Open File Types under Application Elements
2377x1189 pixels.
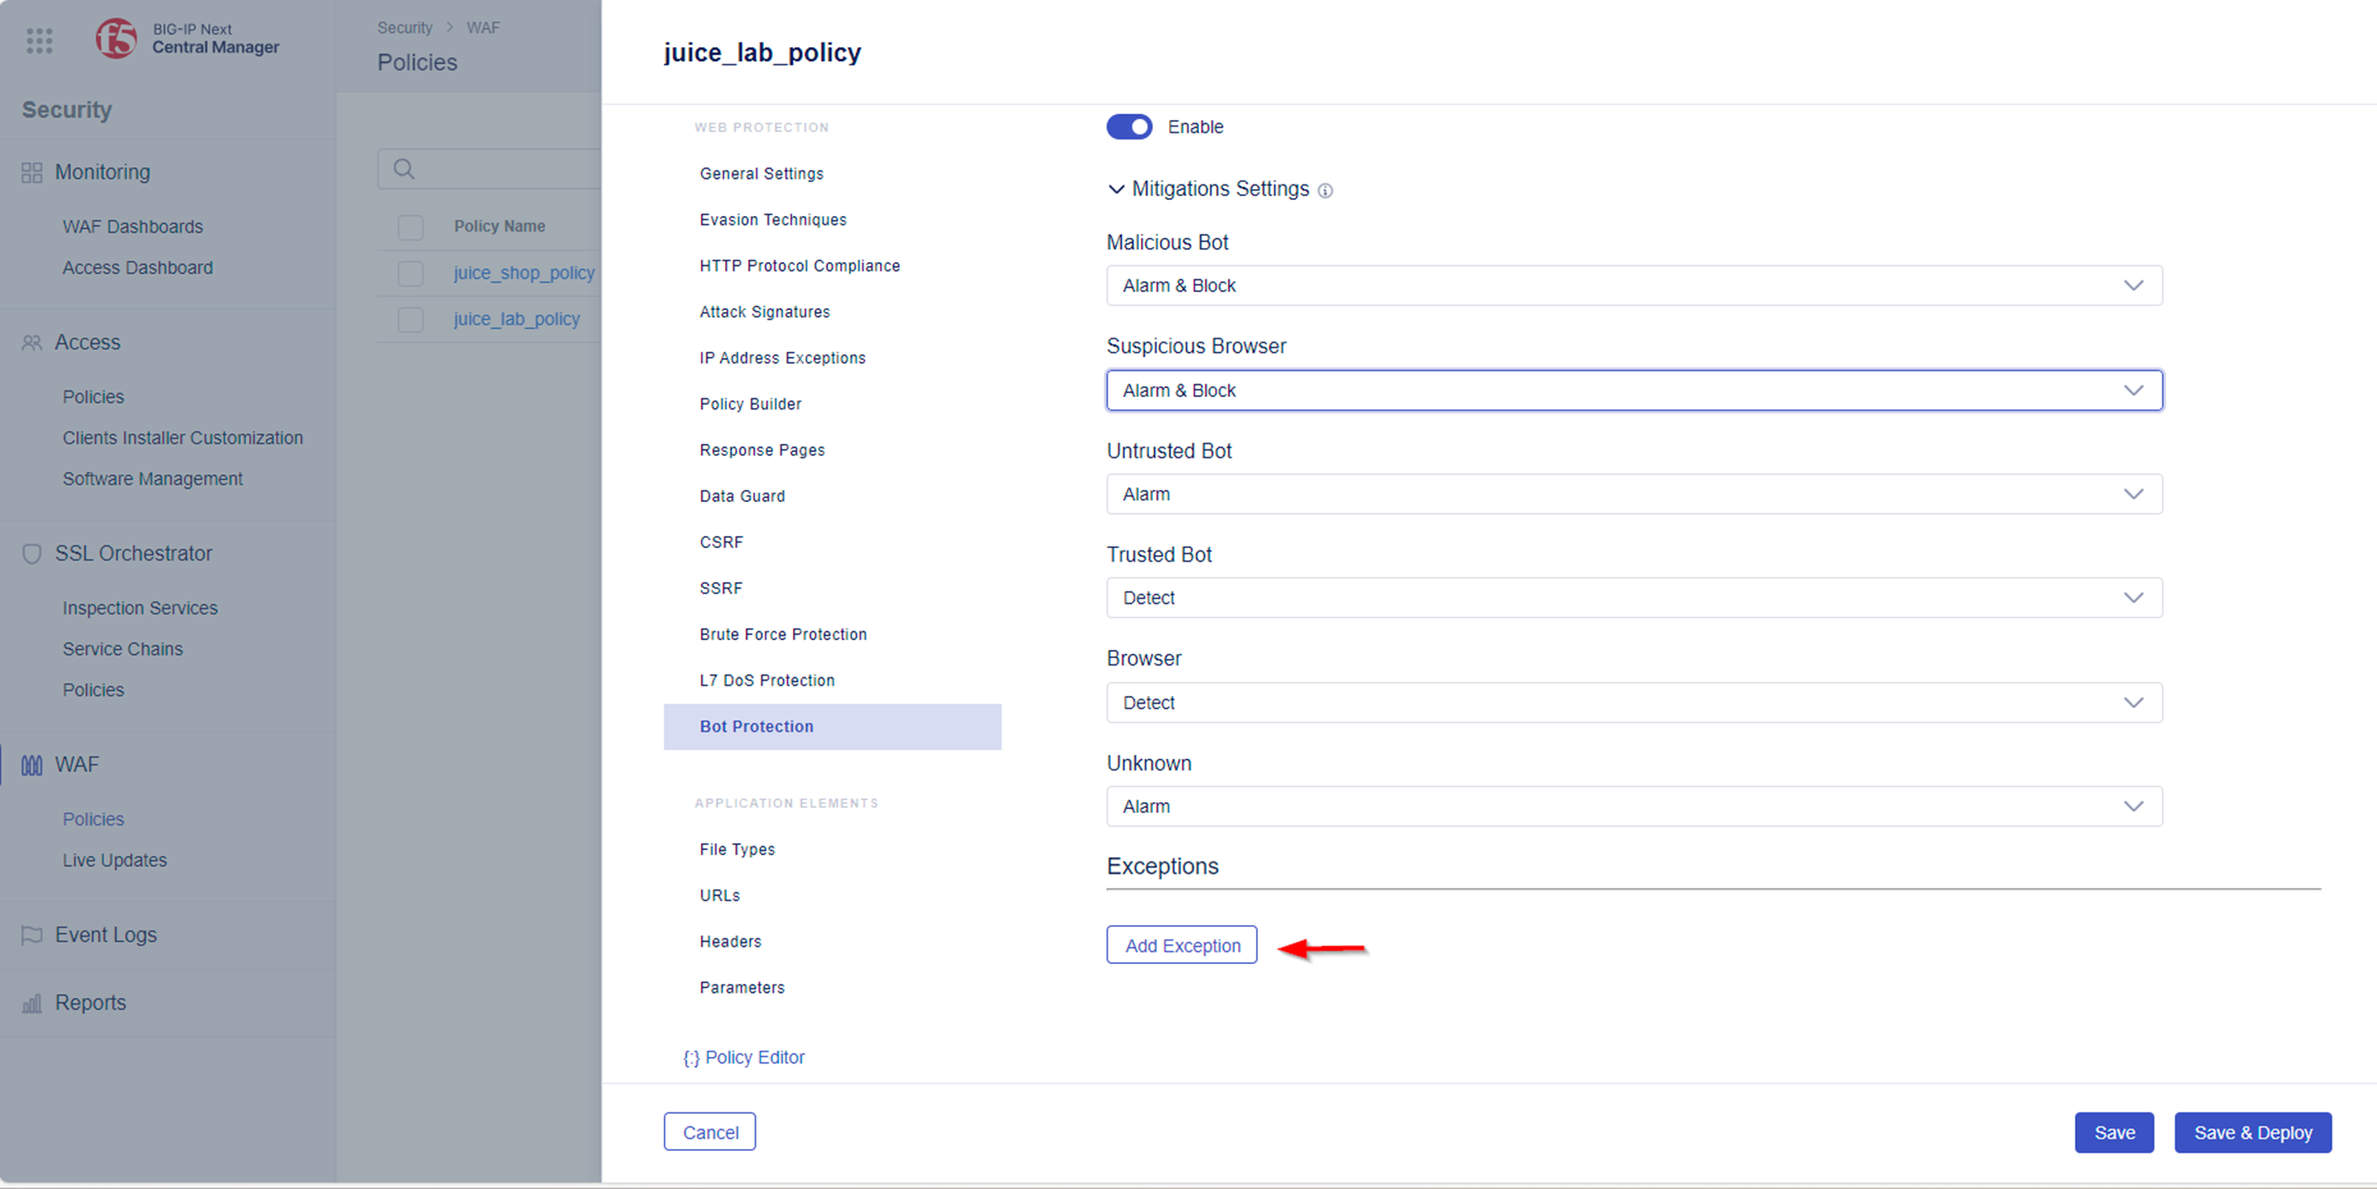(736, 849)
